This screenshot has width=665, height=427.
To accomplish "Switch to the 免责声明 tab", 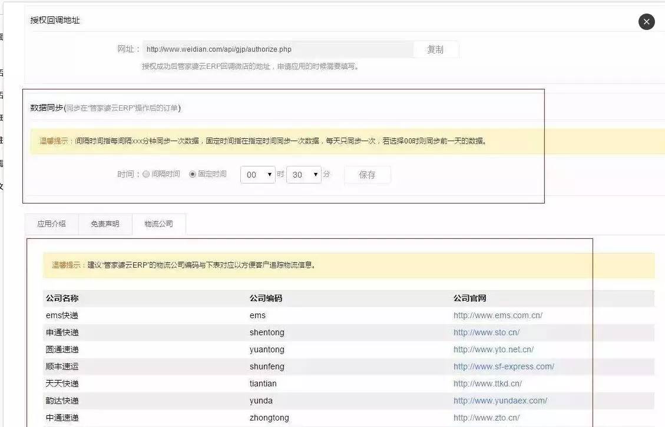I will click(105, 224).
